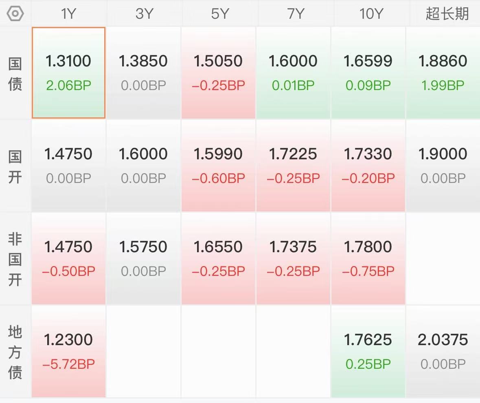The image size is (480, 403).
Task: Open 地方债 10Y cell showing 1.7625
Action: [368, 351]
